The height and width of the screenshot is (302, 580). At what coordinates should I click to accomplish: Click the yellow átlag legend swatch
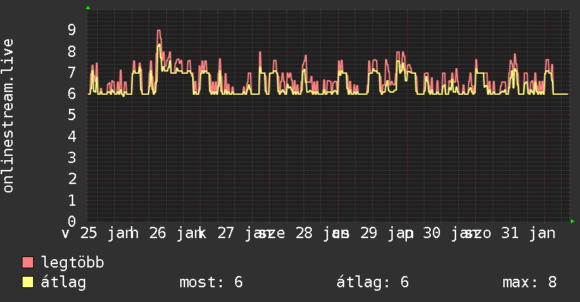[27, 282]
